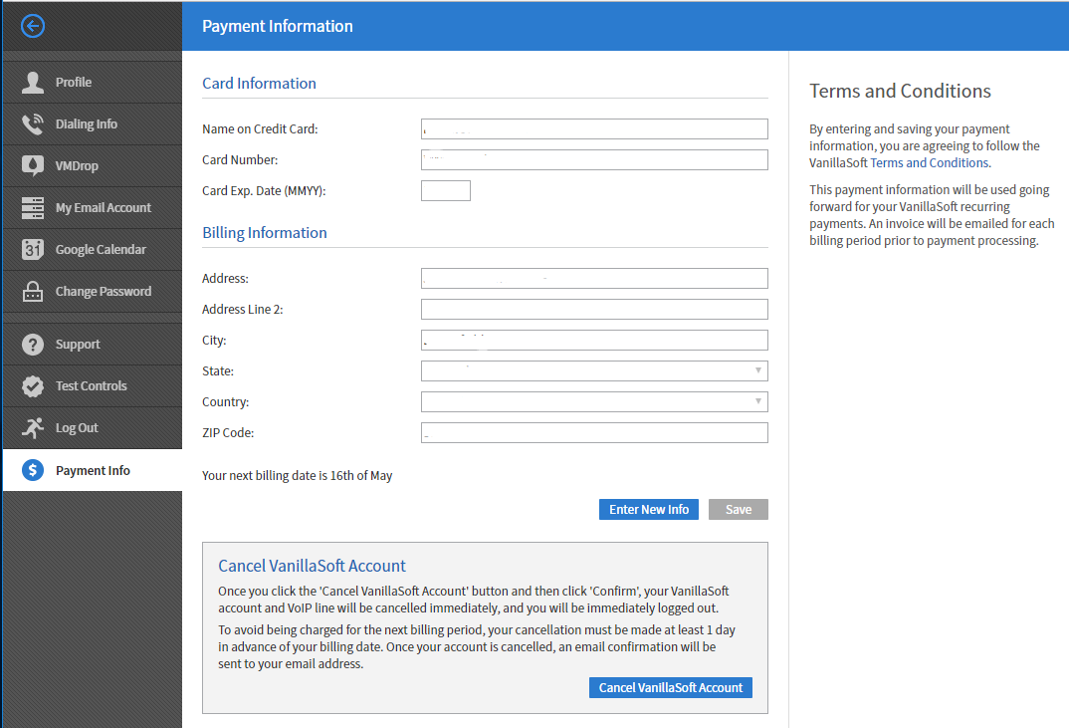Open the Profile menu item
This screenshot has height=728, width=1069.
coord(93,82)
